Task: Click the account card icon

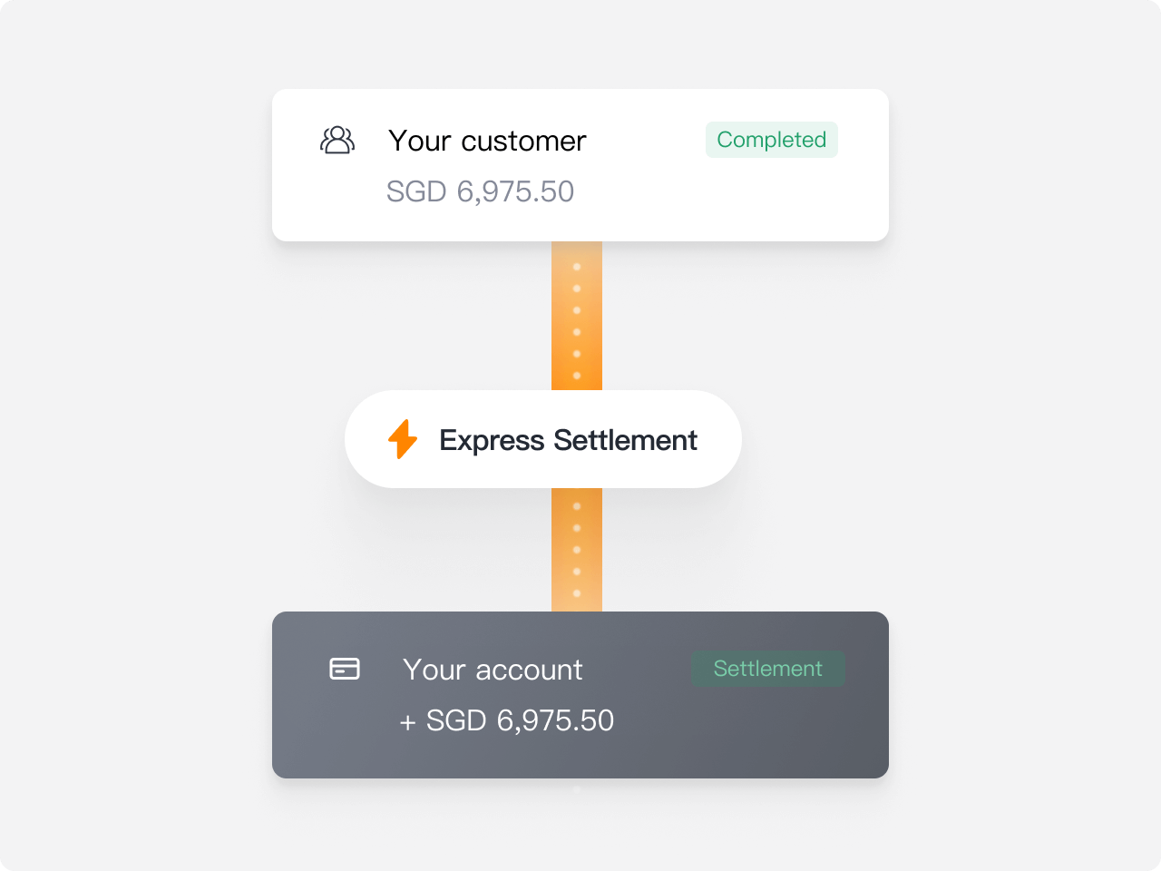Action: (345, 669)
